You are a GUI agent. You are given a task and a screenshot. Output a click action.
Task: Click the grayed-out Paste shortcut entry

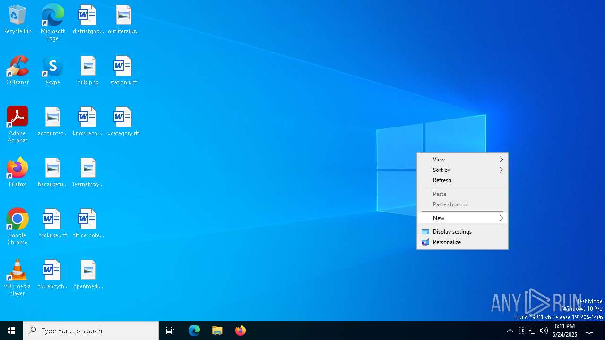pos(462,204)
